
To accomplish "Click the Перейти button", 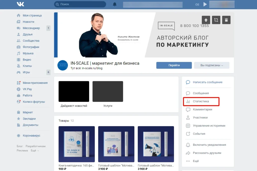I will pyautogui.click(x=174, y=65).
